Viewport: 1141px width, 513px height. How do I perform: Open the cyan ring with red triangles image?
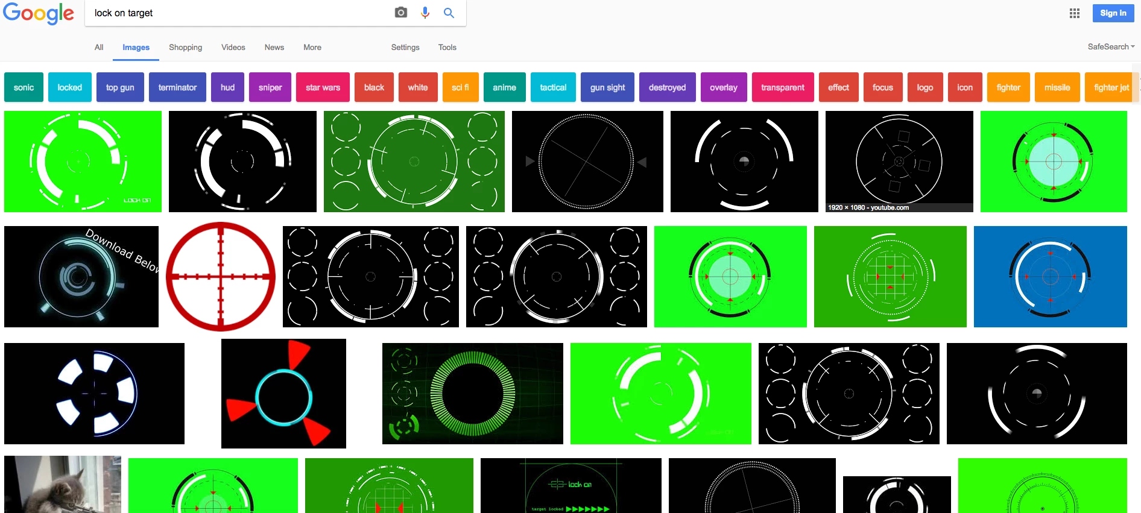[x=283, y=394]
